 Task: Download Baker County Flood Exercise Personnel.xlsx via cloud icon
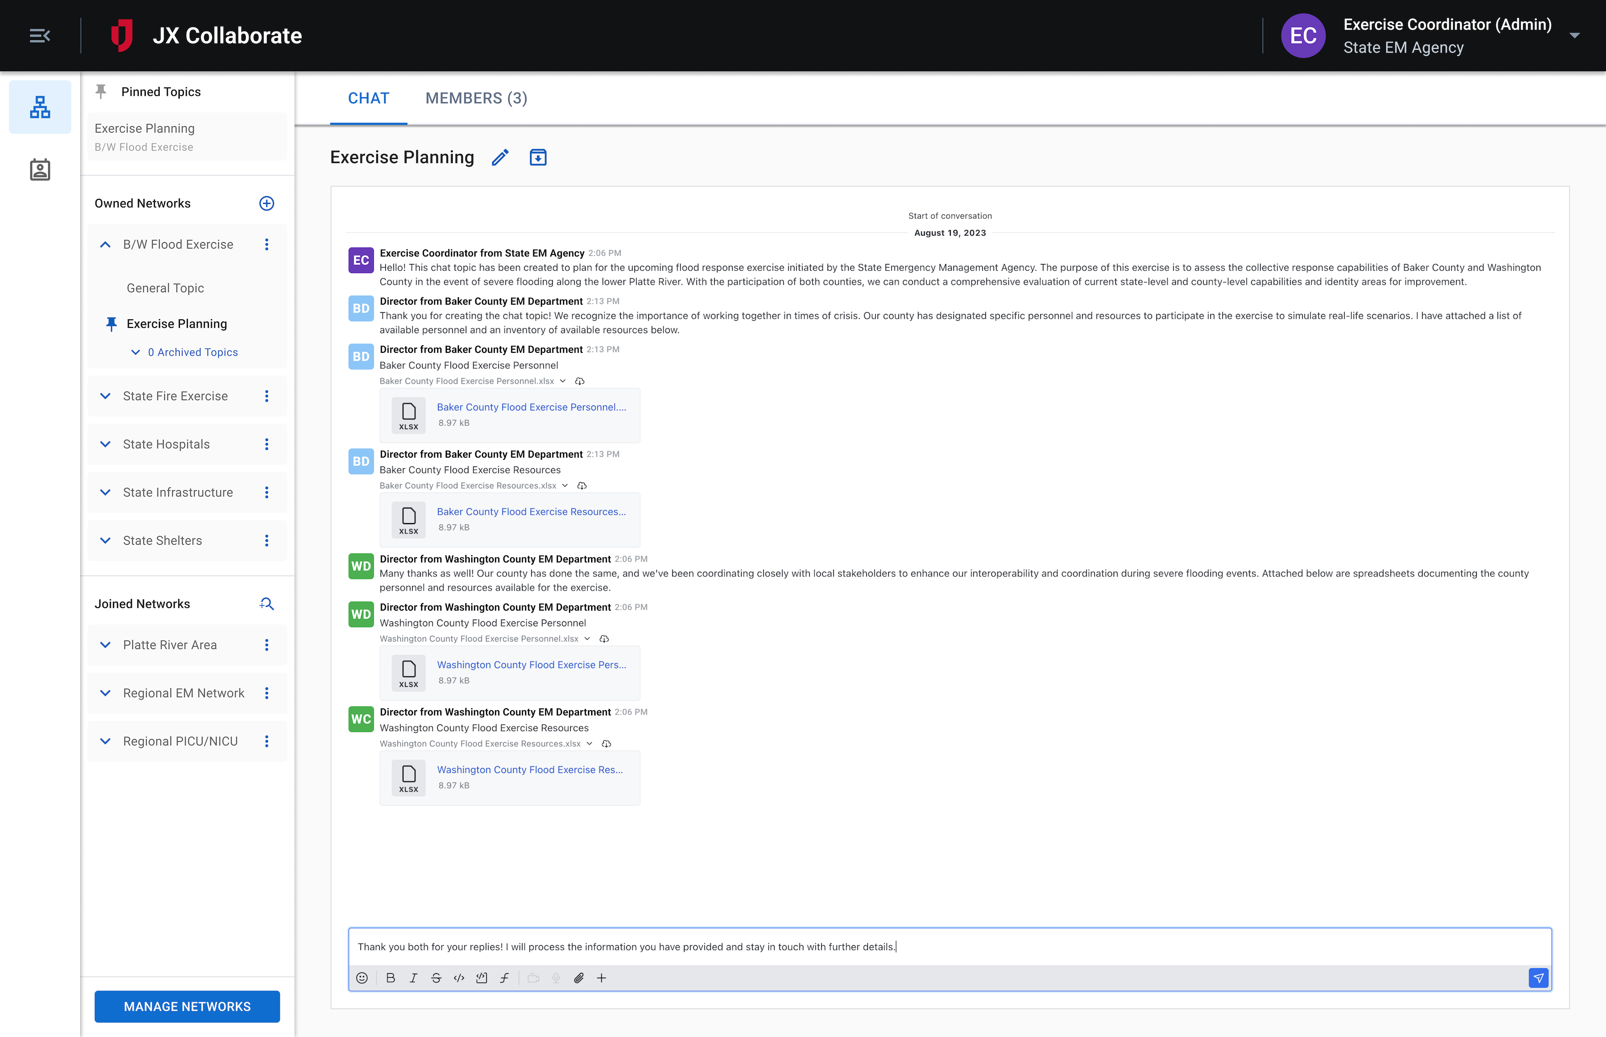[580, 381]
